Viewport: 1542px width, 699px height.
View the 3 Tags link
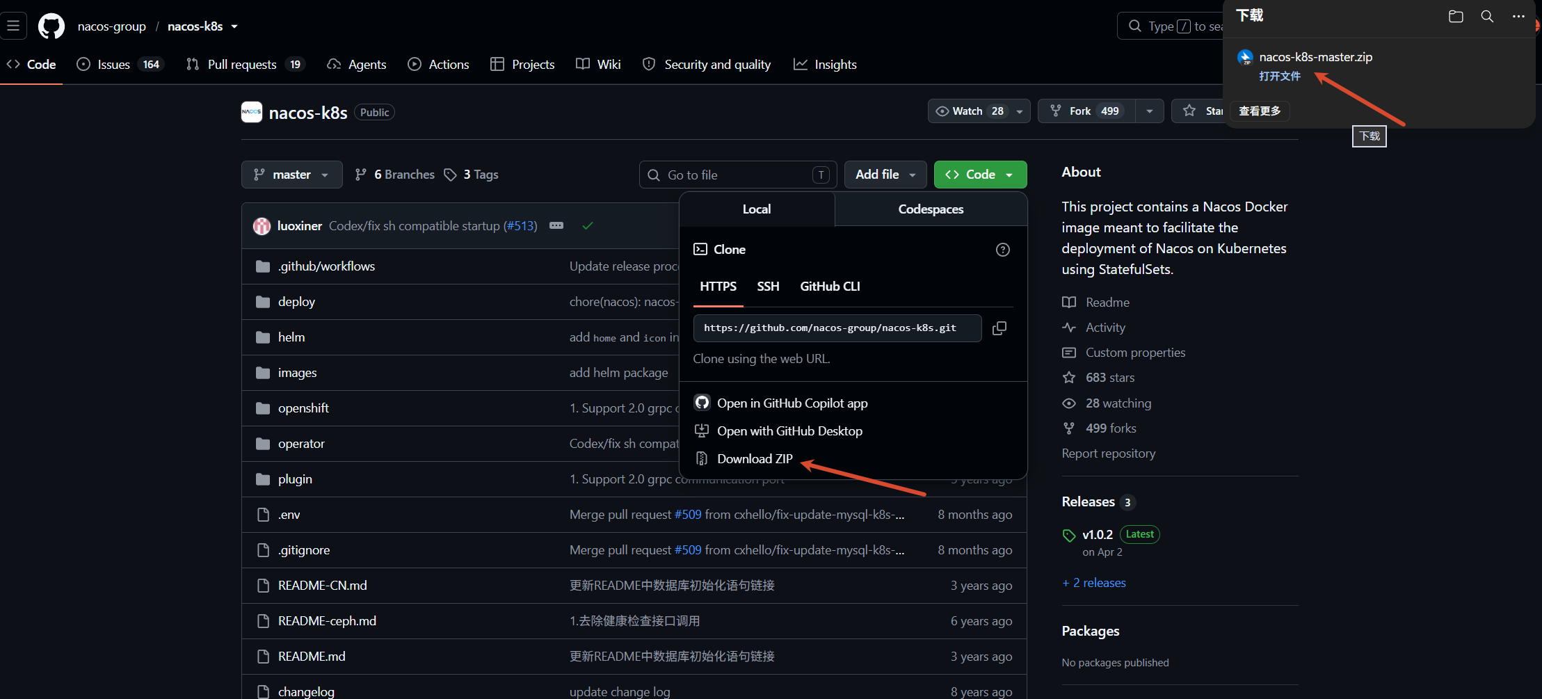471,175
